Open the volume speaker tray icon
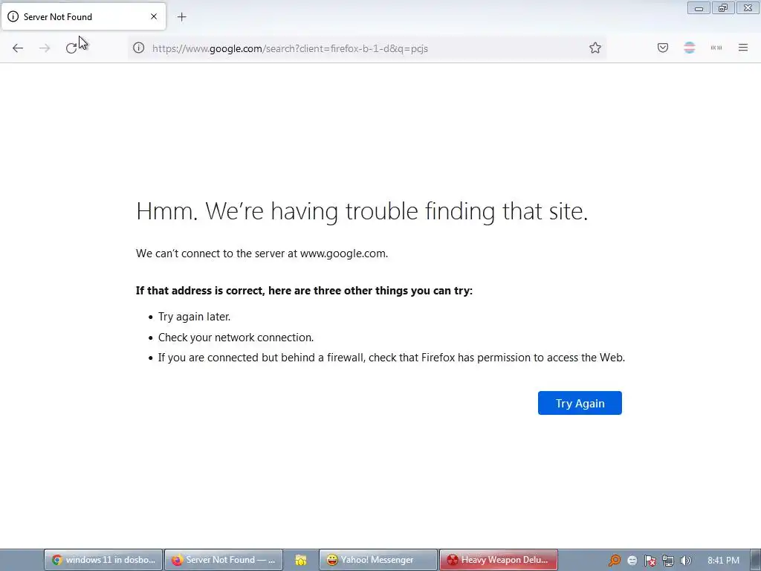Screen dimensions: 761x571 686,561
